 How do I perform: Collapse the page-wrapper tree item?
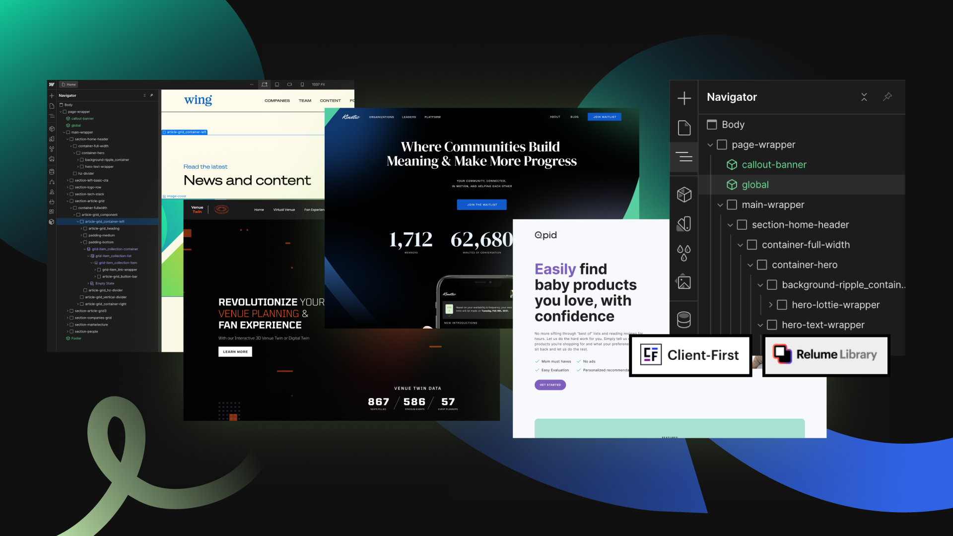[710, 144]
